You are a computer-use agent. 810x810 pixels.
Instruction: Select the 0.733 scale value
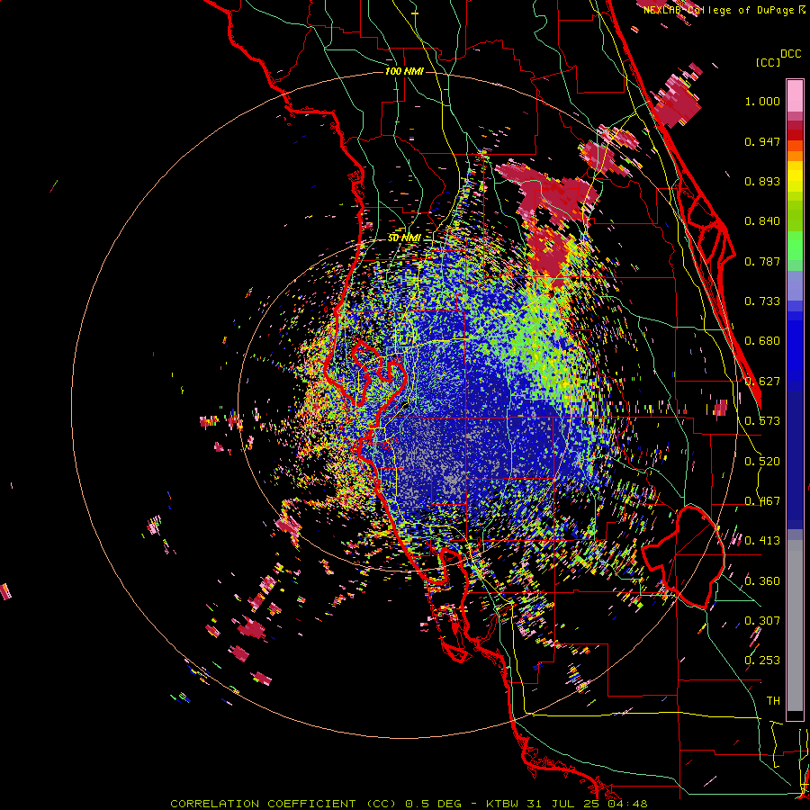click(762, 301)
